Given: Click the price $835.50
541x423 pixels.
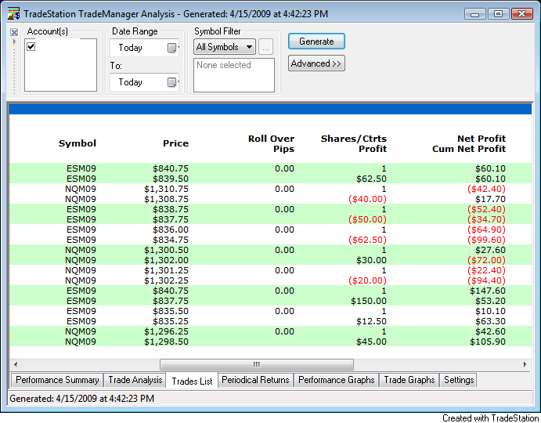Looking at the screenshot, I should point(171,311).
